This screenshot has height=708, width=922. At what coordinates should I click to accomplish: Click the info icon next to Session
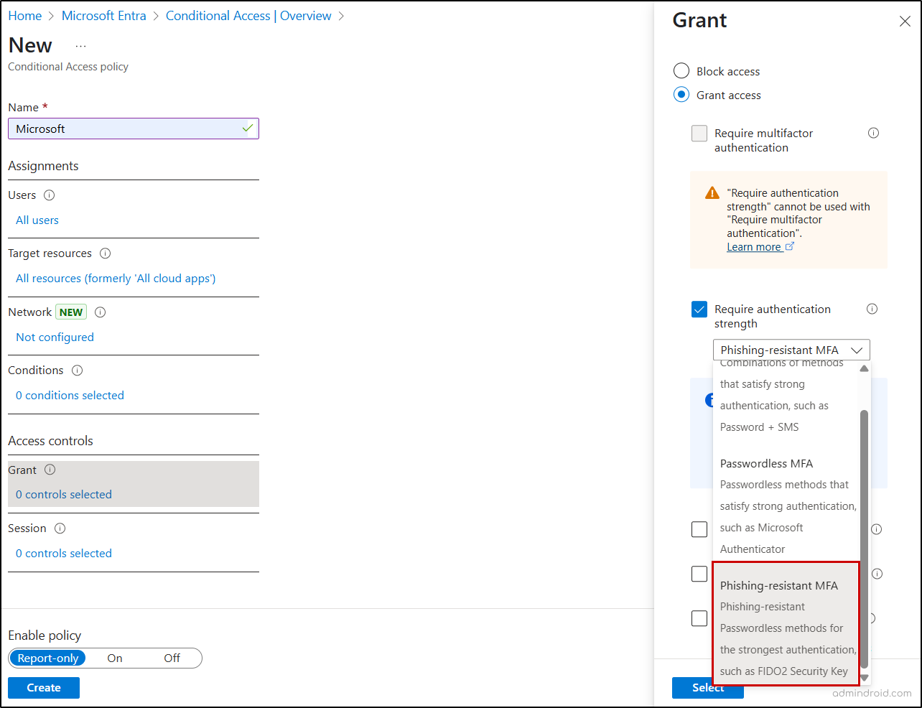click(x=60, y=528)
